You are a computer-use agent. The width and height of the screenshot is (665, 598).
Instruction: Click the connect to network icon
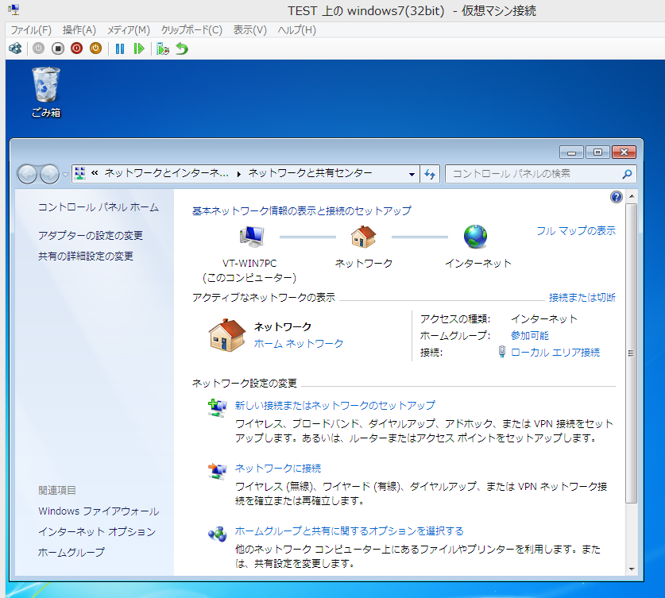click(x=217, y=471)
